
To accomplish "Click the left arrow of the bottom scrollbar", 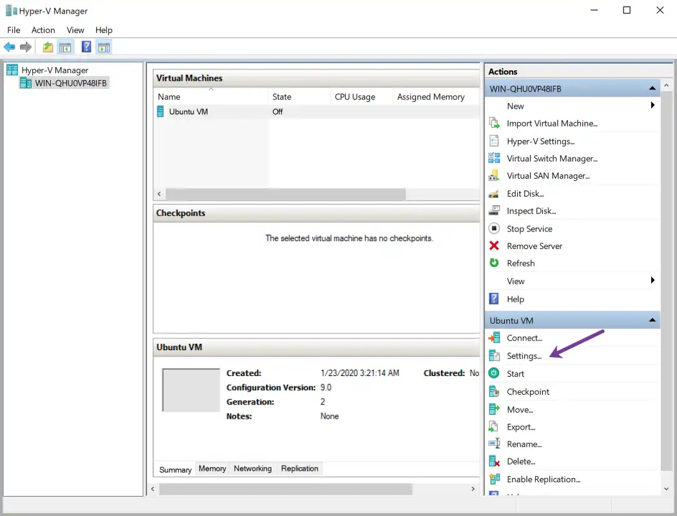I will [x=152, y=489].
